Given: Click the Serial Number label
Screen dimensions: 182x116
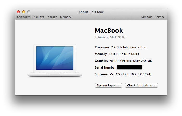Looking at the screenshot, I should (x=105, y=67).
